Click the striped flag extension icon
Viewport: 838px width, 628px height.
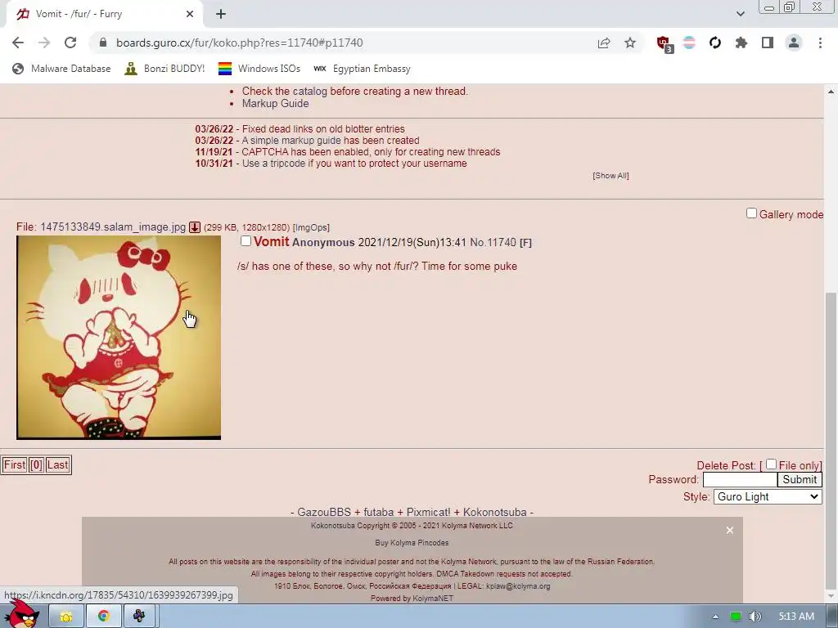[x=689, y=43]
